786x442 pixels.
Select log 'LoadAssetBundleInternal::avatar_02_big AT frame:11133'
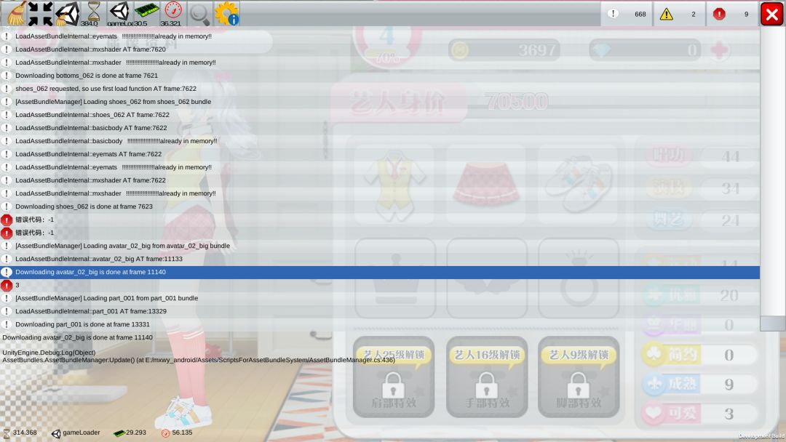pos(380,259)
